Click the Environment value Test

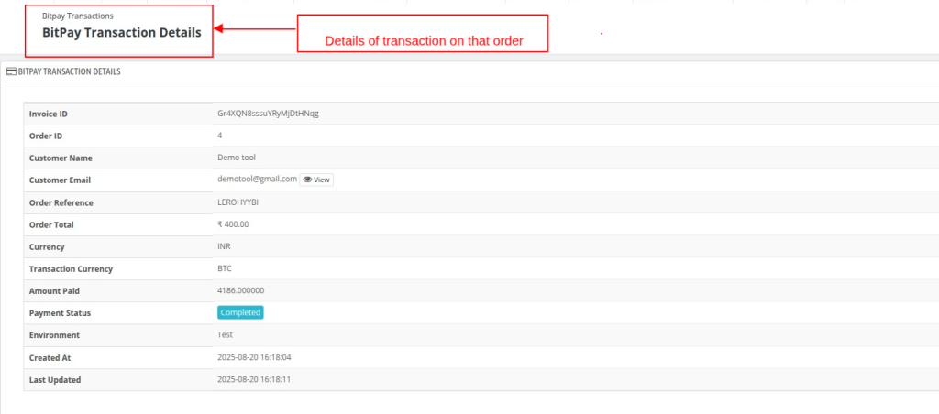[x=226, y=334]
